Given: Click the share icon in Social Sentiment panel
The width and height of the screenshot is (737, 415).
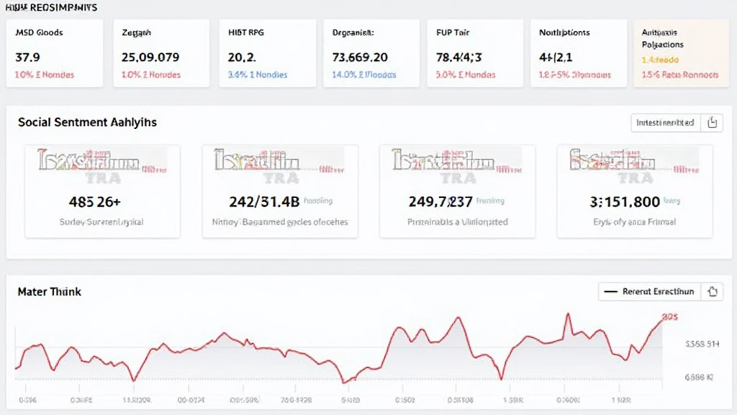Looking at the screenshot, I should click(x=712, y=123).
